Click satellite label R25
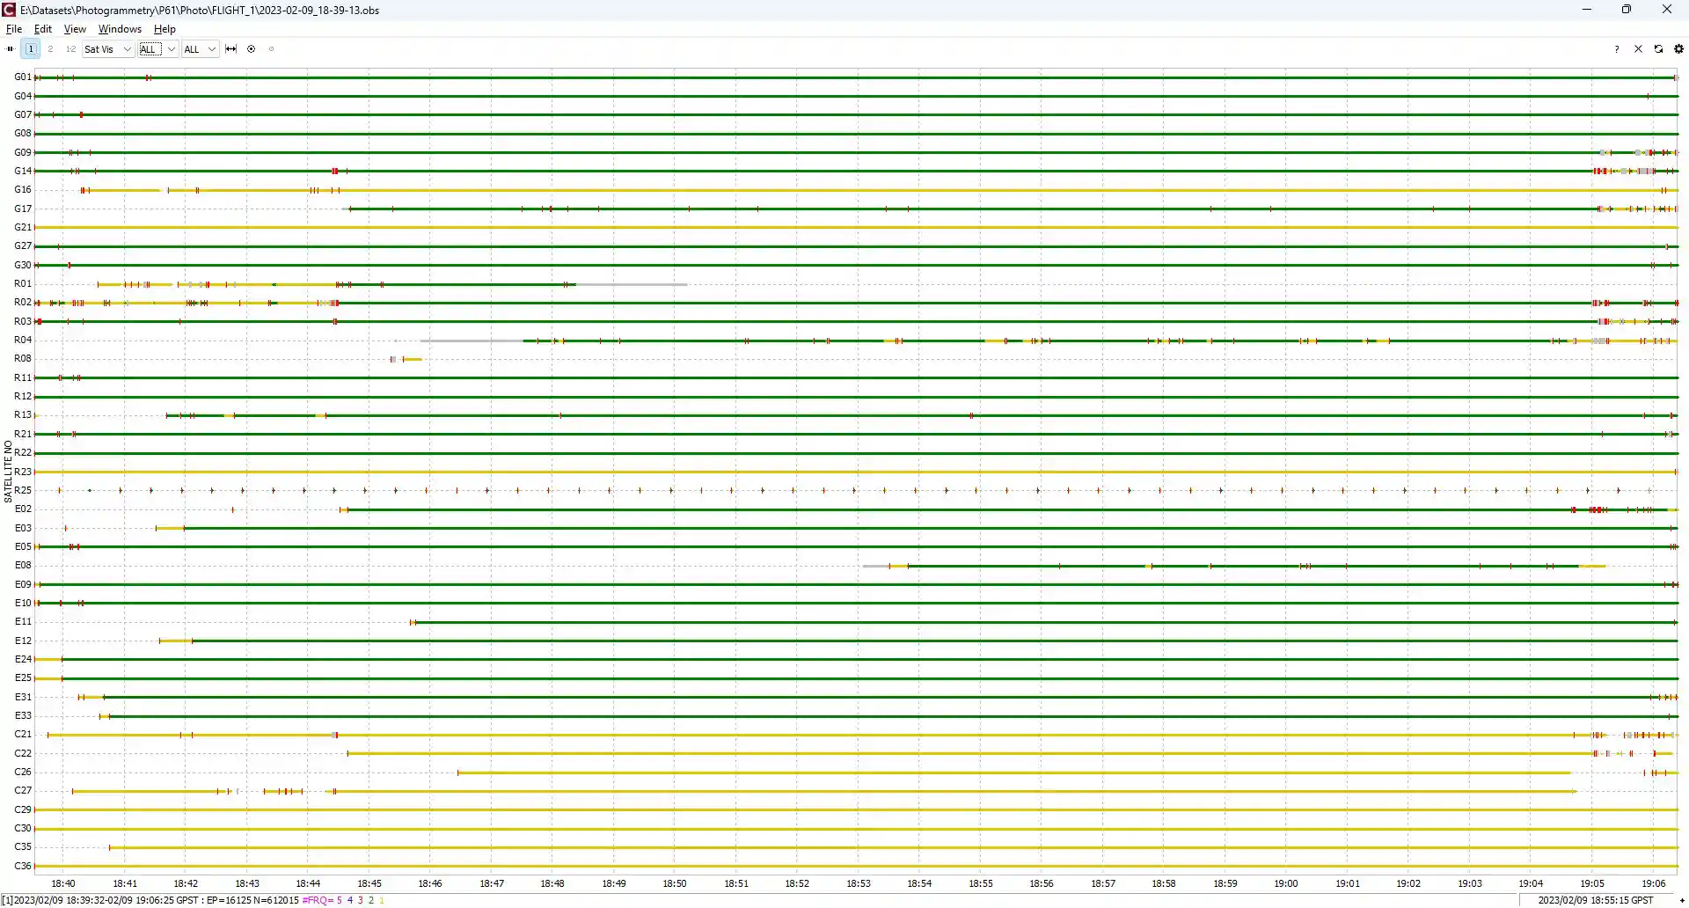Image resolution: width=1689 pixels, height=908 pixels. click(23, 491)
